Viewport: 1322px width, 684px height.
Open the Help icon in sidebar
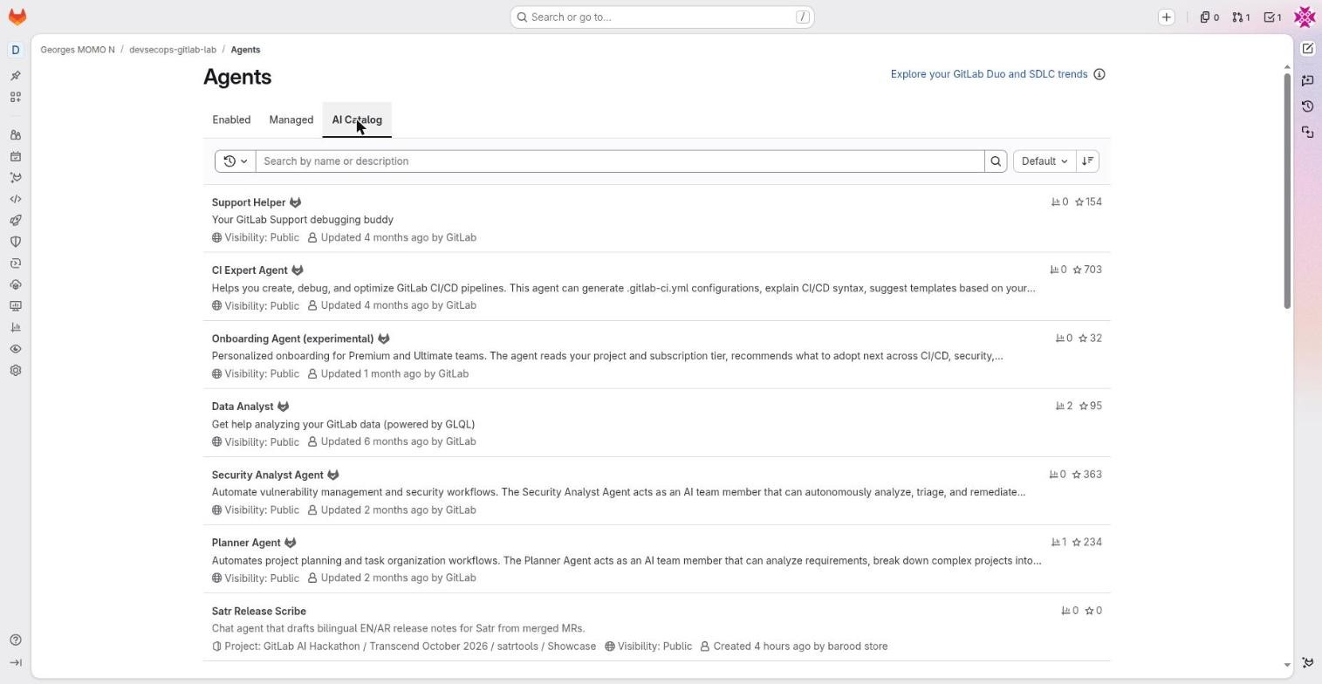pyautogui.click(x=16, y=640)
